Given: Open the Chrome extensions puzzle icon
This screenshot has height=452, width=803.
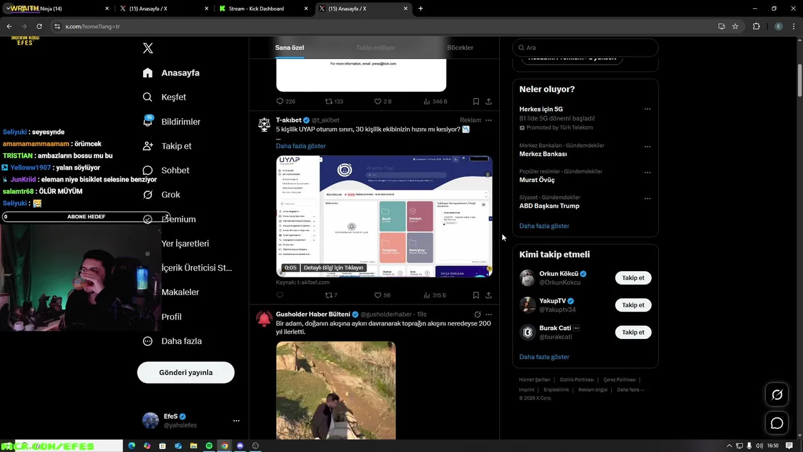Looking at the screenshot, I should [x=756, y=26].
